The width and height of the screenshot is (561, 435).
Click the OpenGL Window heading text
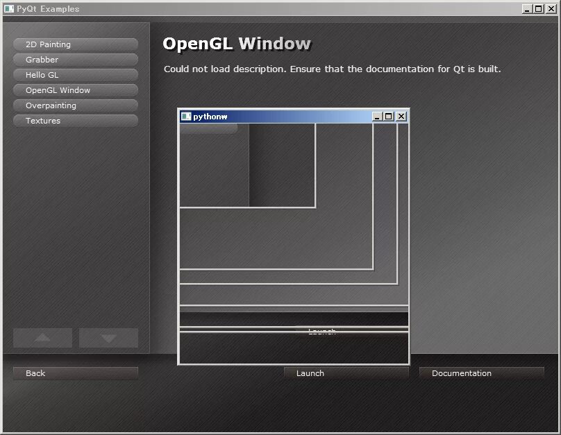click(x=237, y=44)
